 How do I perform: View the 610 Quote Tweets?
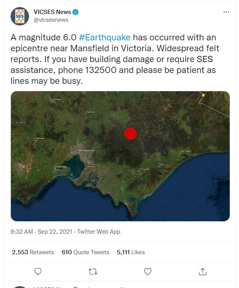(x=85, y=252)
